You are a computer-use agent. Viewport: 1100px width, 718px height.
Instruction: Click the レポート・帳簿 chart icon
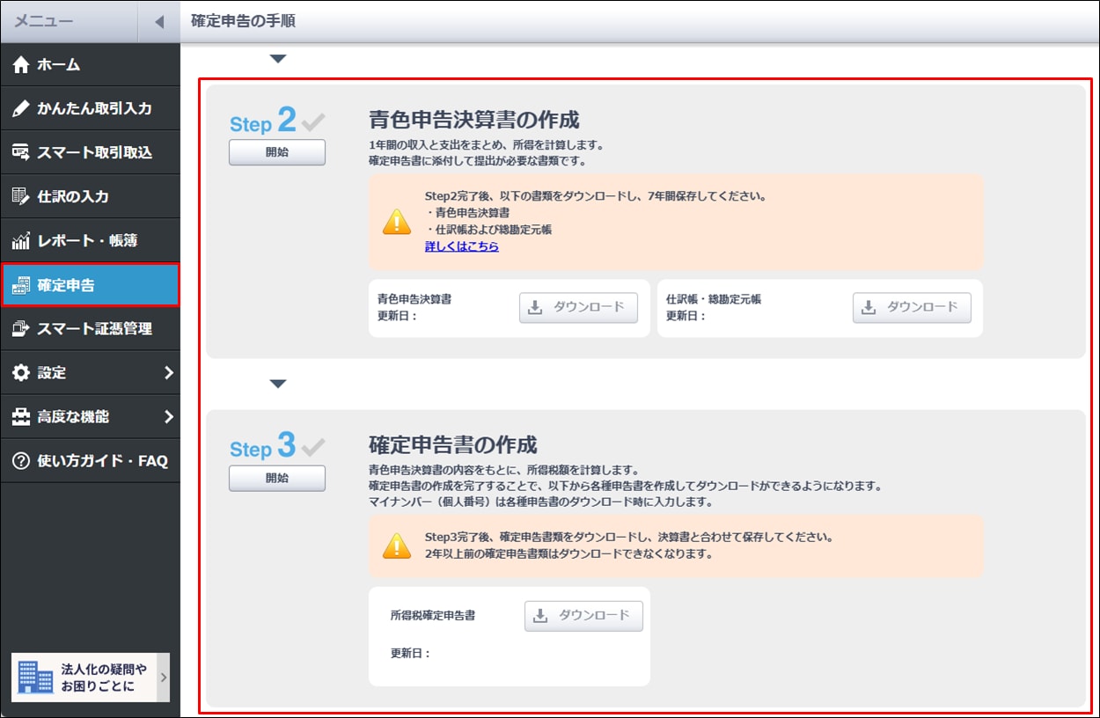(x=21, y=240)
